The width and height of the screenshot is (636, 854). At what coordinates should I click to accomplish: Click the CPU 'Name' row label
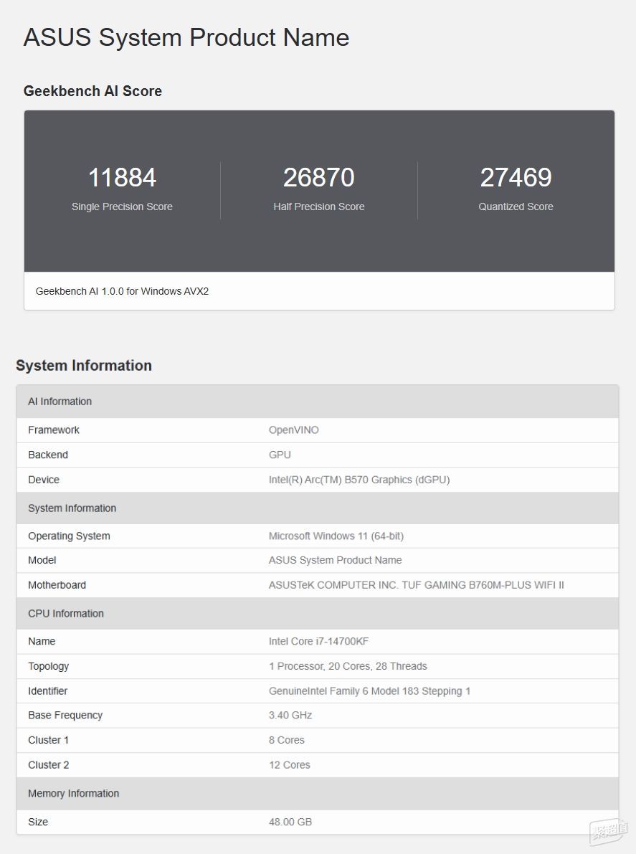42,641
